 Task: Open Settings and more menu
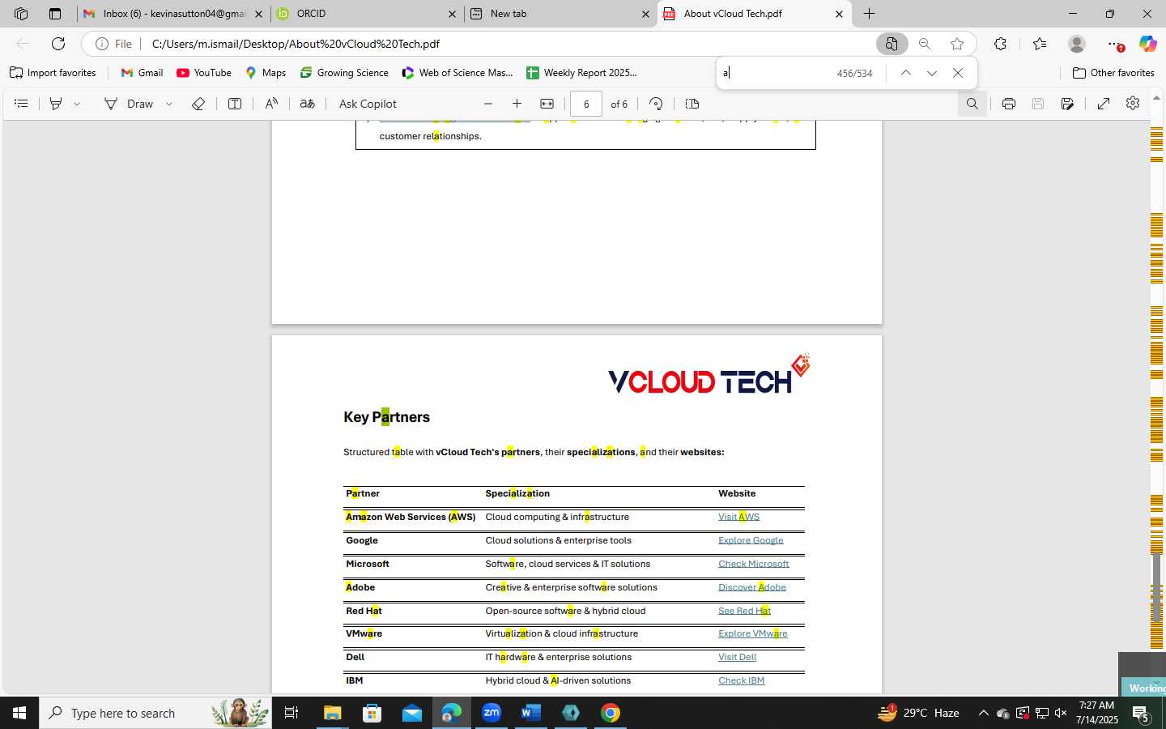point(1115,44)
